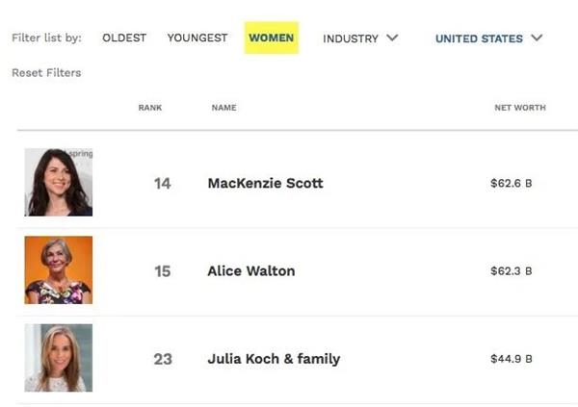Click the chevron beside UNITED STATES
The width and height of the screenshot is (578, 407).
[x=537, y=38]
